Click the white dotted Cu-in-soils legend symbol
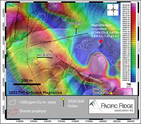The image size is (141, 124). point(12,102)
